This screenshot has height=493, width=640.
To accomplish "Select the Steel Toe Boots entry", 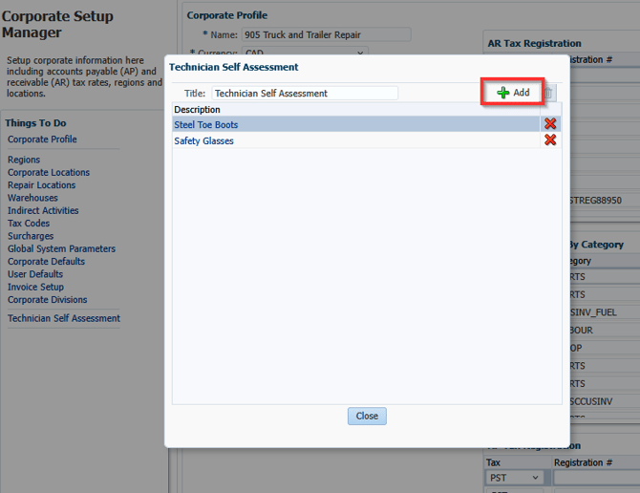I will (x=206, y=125).
